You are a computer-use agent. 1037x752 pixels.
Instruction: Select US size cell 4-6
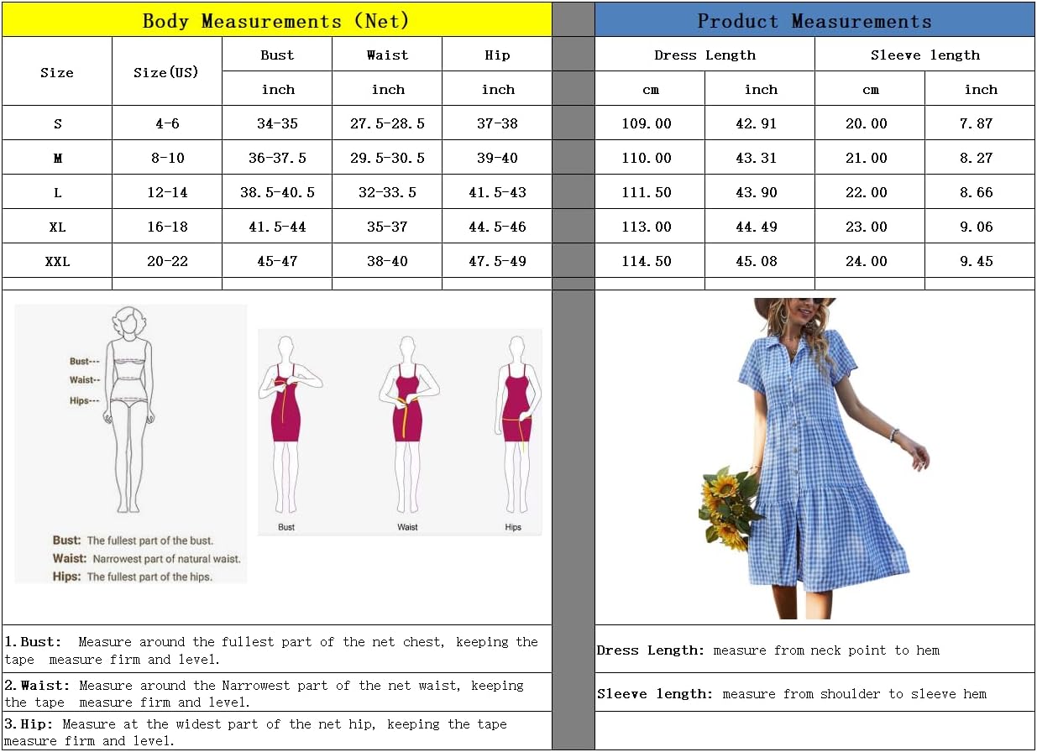[x=167, y=123]
